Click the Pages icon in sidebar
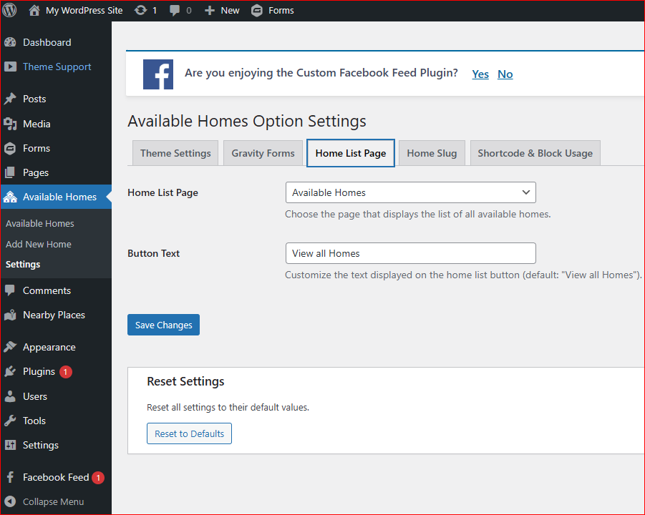645x515 pixels. (10, 172)
